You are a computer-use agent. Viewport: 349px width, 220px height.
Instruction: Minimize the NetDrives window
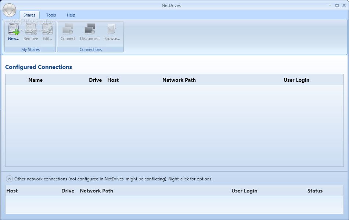[x=330, y=5]
